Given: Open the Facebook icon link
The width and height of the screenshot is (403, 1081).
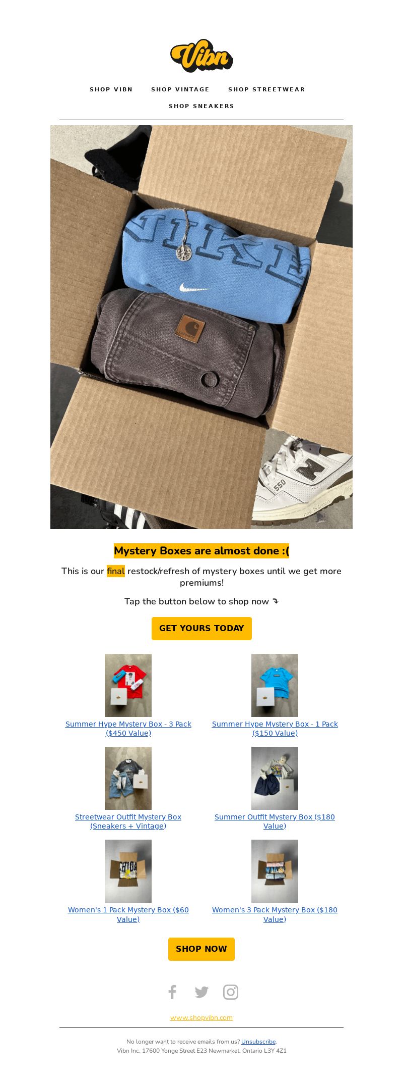Looking at the screenshot, I should point(172,992).
